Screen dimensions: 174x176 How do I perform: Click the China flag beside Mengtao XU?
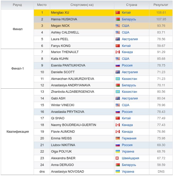coord(118,13)
